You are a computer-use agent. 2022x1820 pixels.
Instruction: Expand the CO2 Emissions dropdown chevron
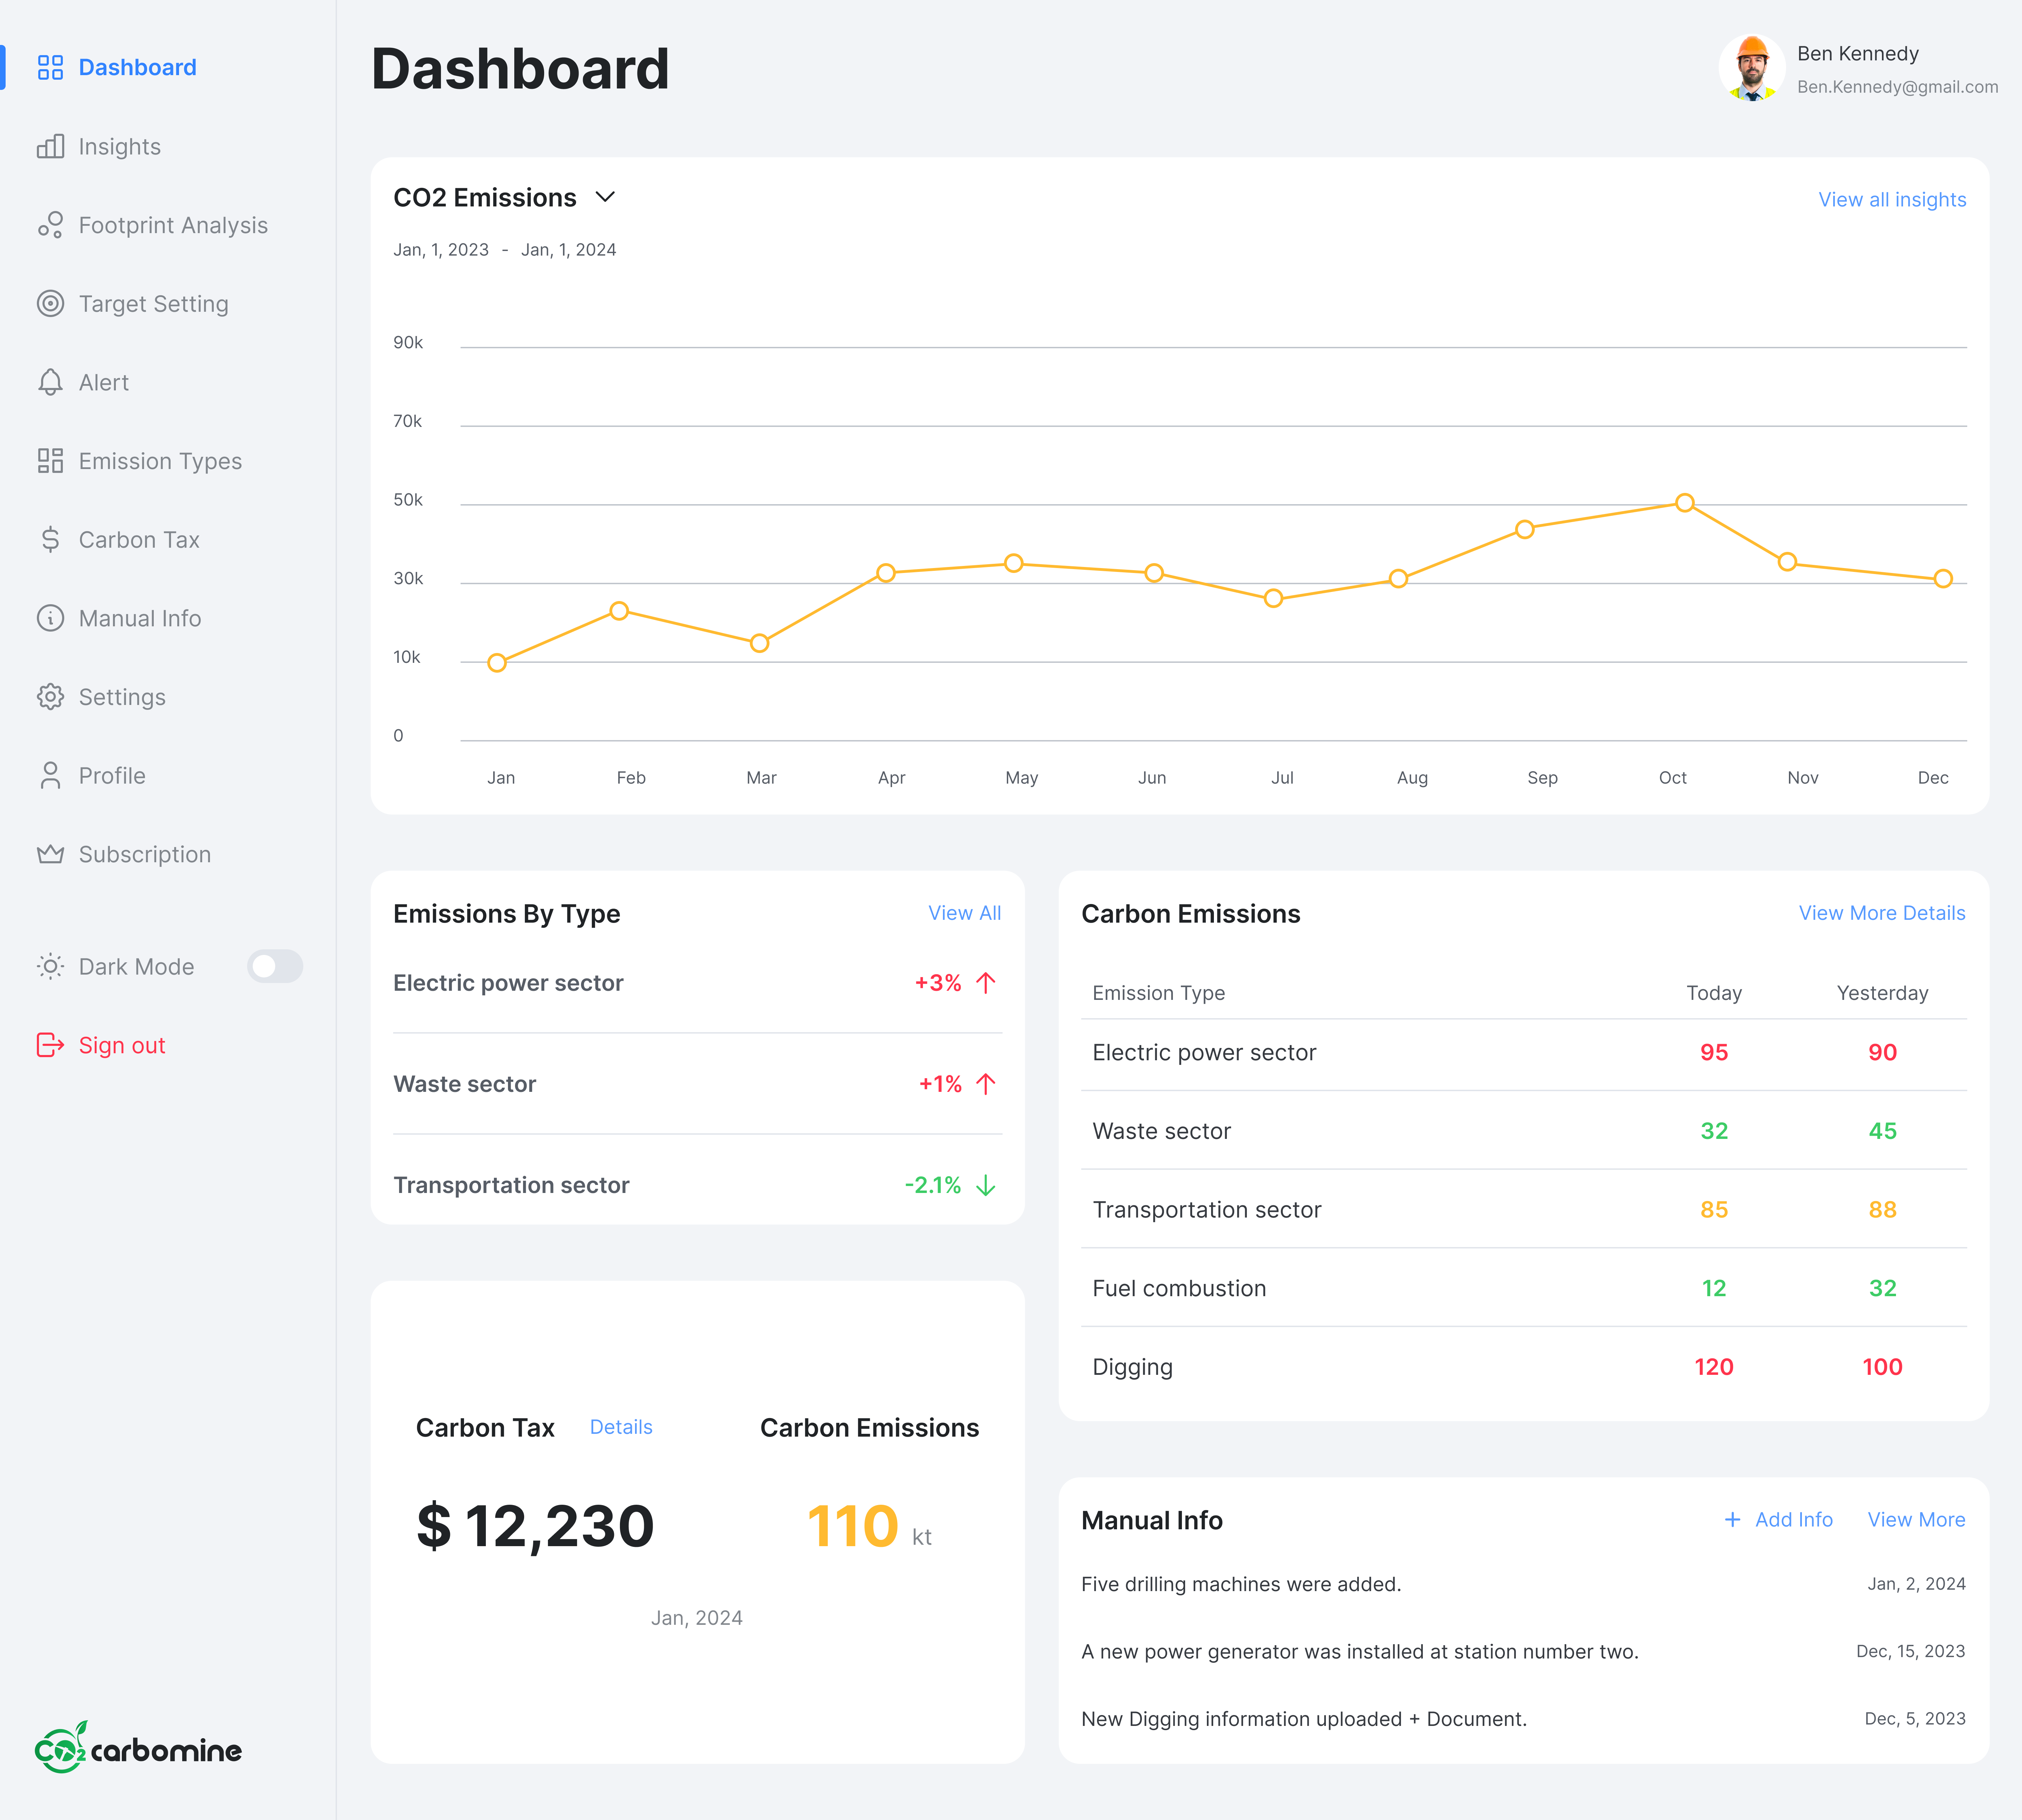(605, 197)
